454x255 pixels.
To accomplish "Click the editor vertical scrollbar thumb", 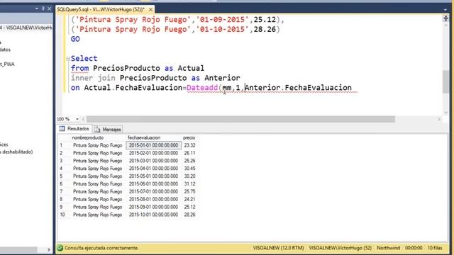I will 445,82.
